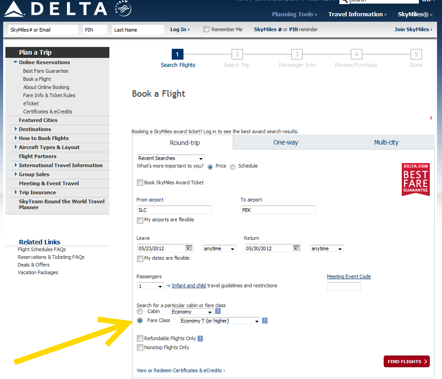
Task: Click the Refundable Flights help icon
Action: 200,338
